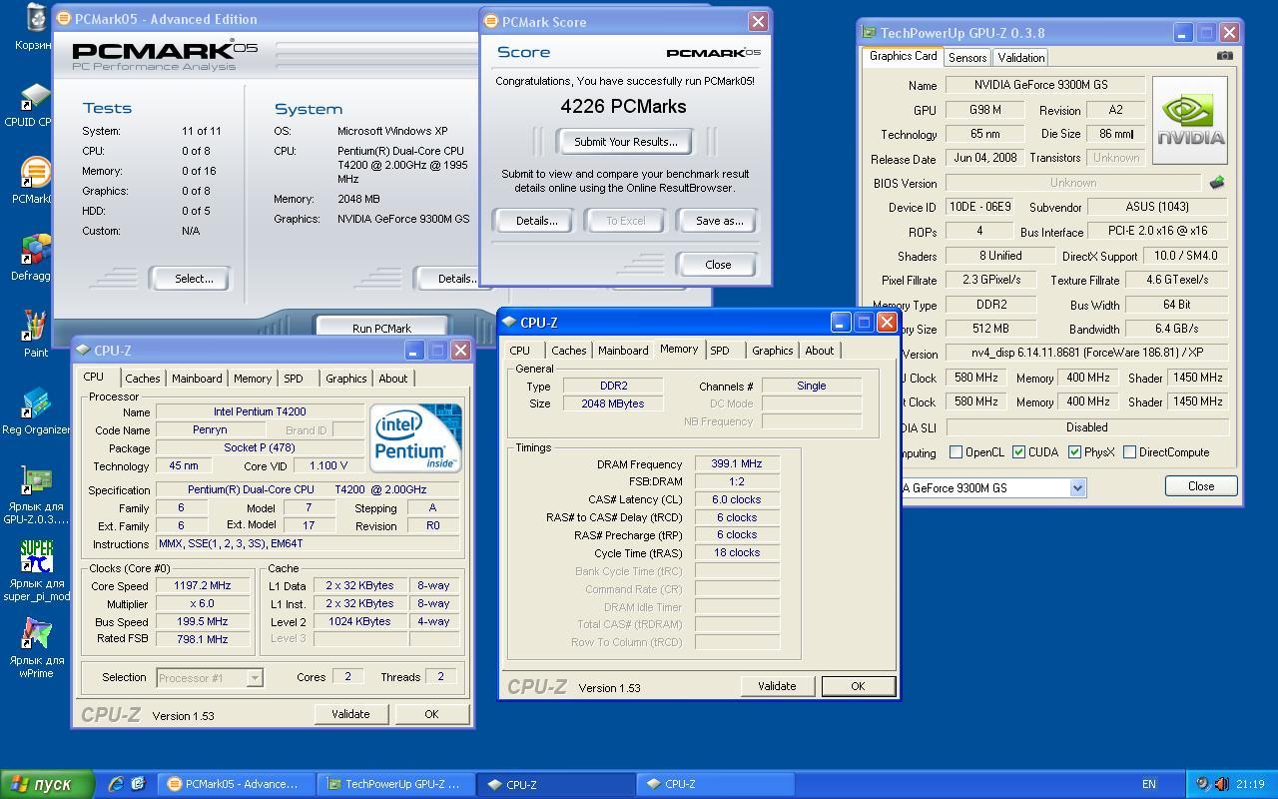
Task: Open Caches tab in left CPU-Z
Action: 142,379
